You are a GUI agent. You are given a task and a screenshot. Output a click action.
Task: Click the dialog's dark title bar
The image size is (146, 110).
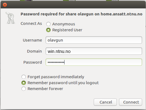pos(75,5)
